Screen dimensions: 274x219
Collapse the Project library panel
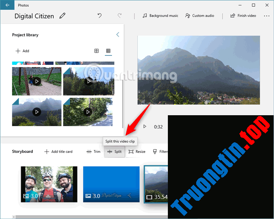point(118,34)
